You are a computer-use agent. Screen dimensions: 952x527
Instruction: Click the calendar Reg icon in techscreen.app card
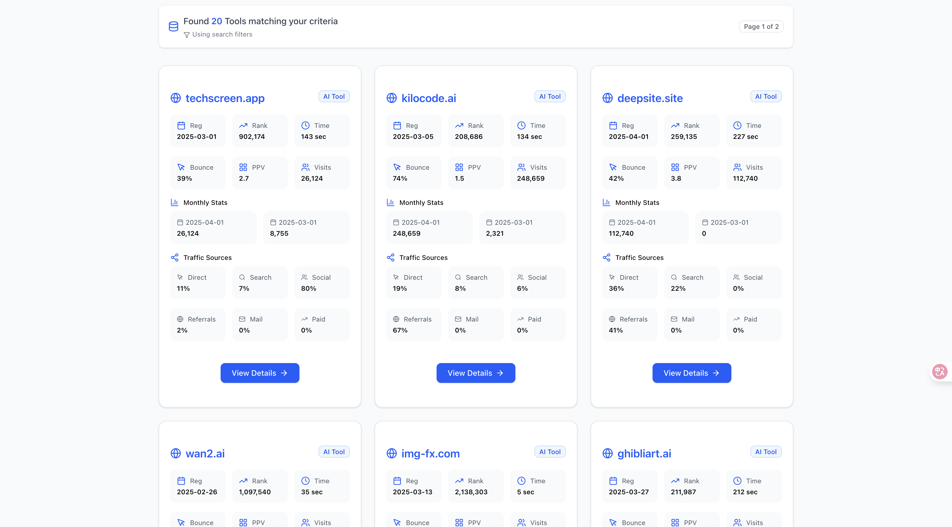click(x=181, y=125)
